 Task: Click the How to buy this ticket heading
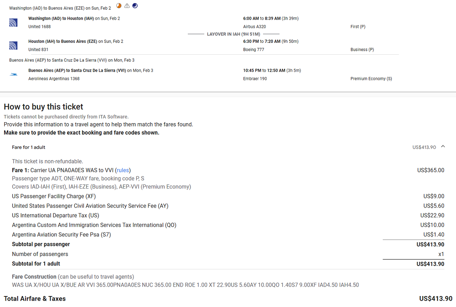click(43, 107)
